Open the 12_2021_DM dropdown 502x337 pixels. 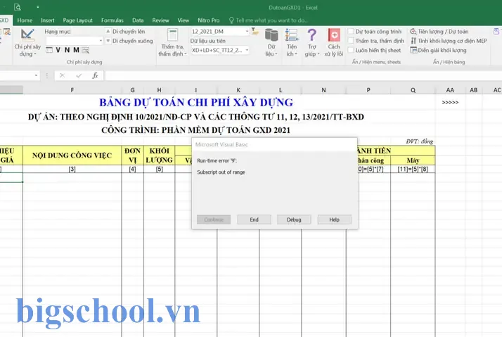[247, 32]
